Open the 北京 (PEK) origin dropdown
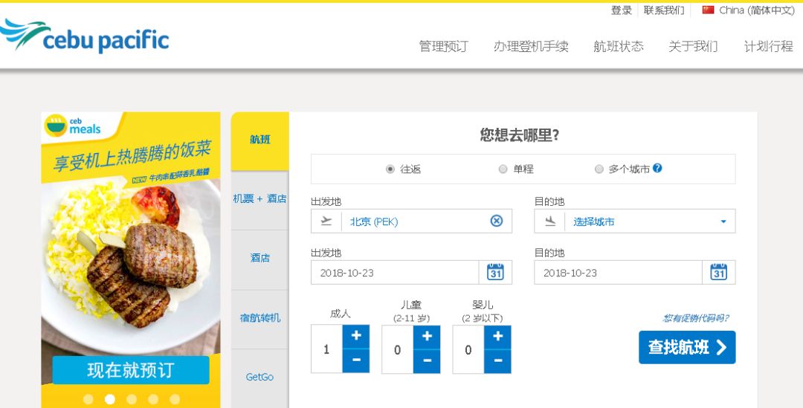Screen dimensions: 803x408 [x=411, y=221]
